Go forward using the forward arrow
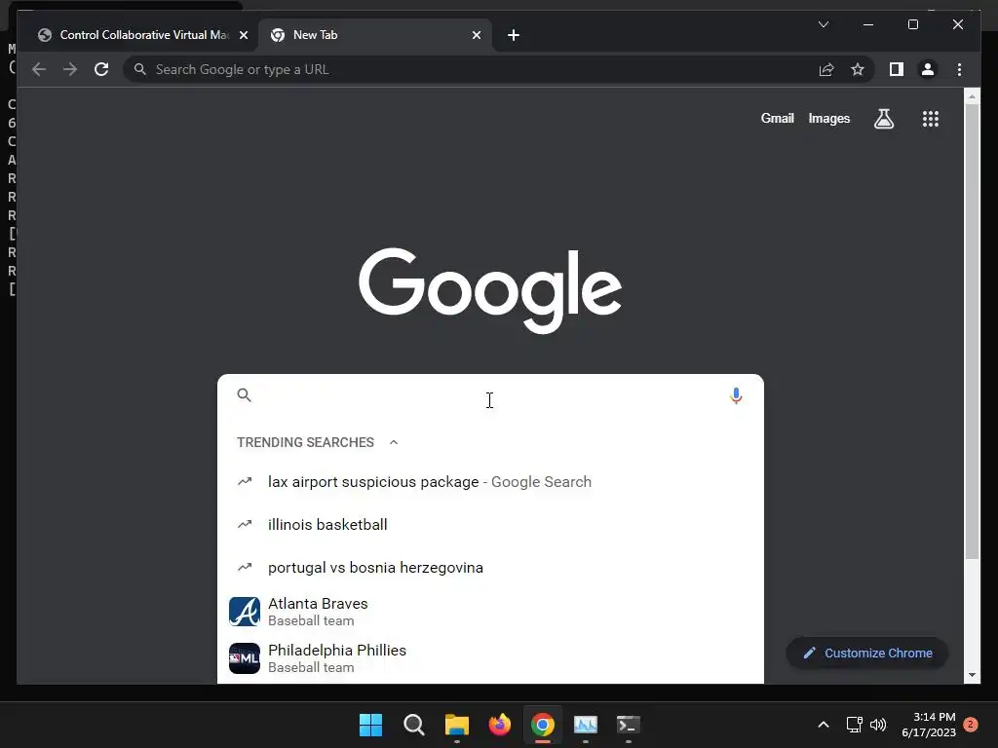This screenshot has height=748, width=998. [x=70, y=69]
